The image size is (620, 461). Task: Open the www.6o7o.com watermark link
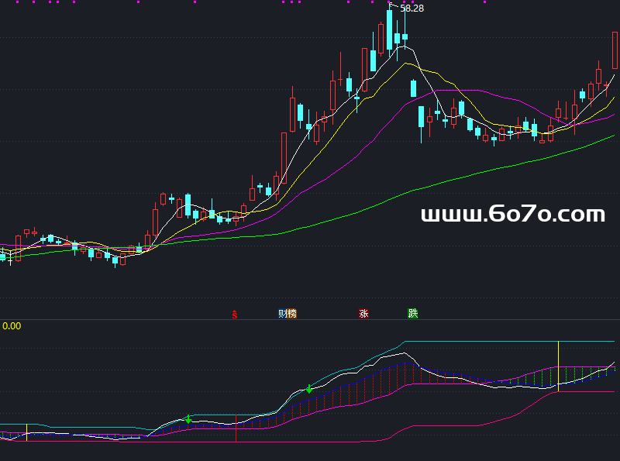[x=512, y=215]
